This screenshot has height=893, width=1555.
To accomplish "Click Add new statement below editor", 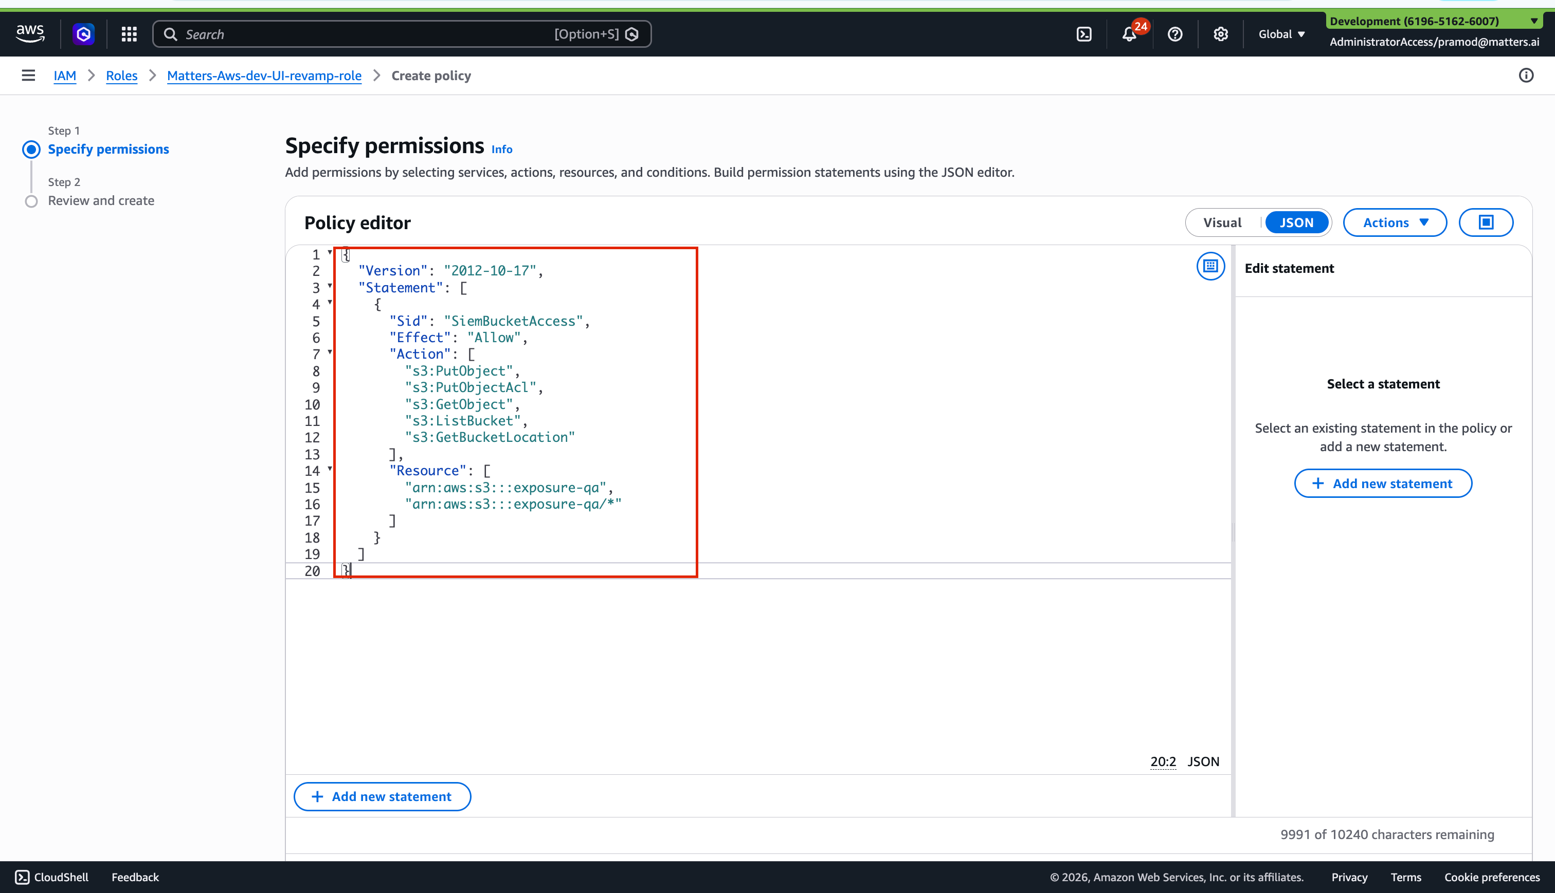I will pyautogui.click(x=382, y=796).
